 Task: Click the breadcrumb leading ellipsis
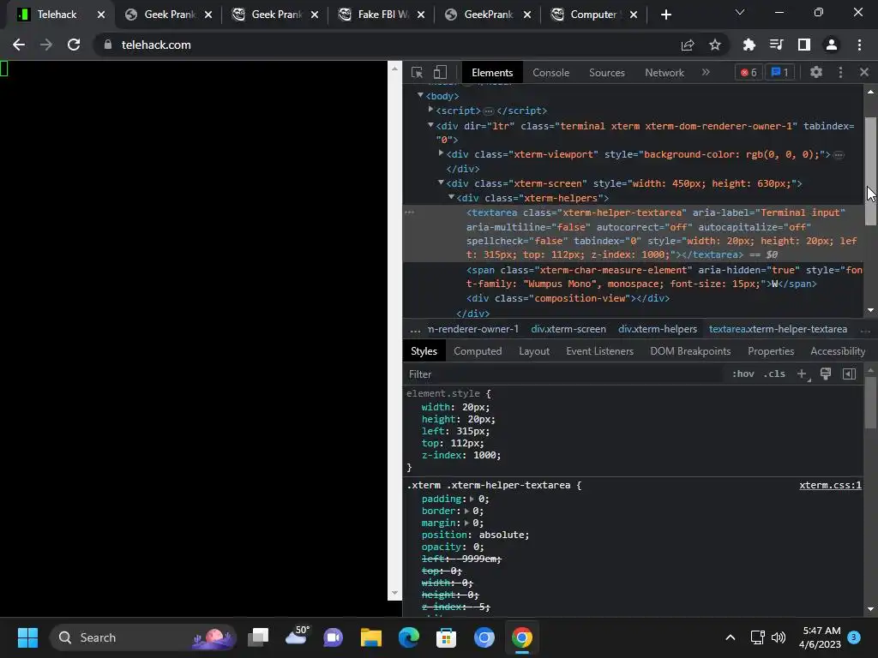(x=415, y=330)
